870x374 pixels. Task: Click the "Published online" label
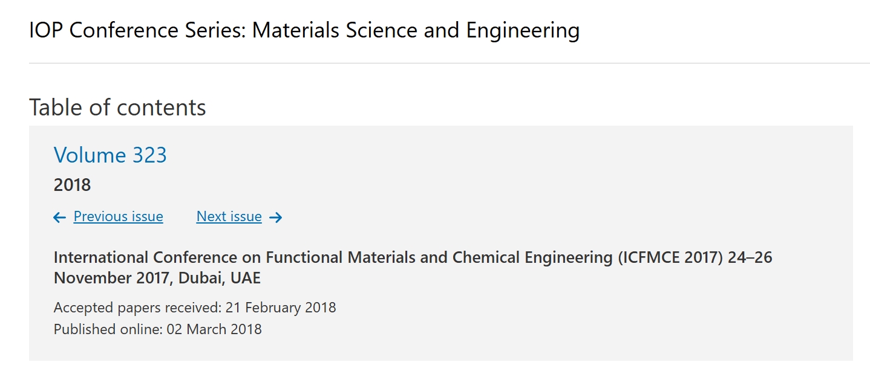[107, 329]
